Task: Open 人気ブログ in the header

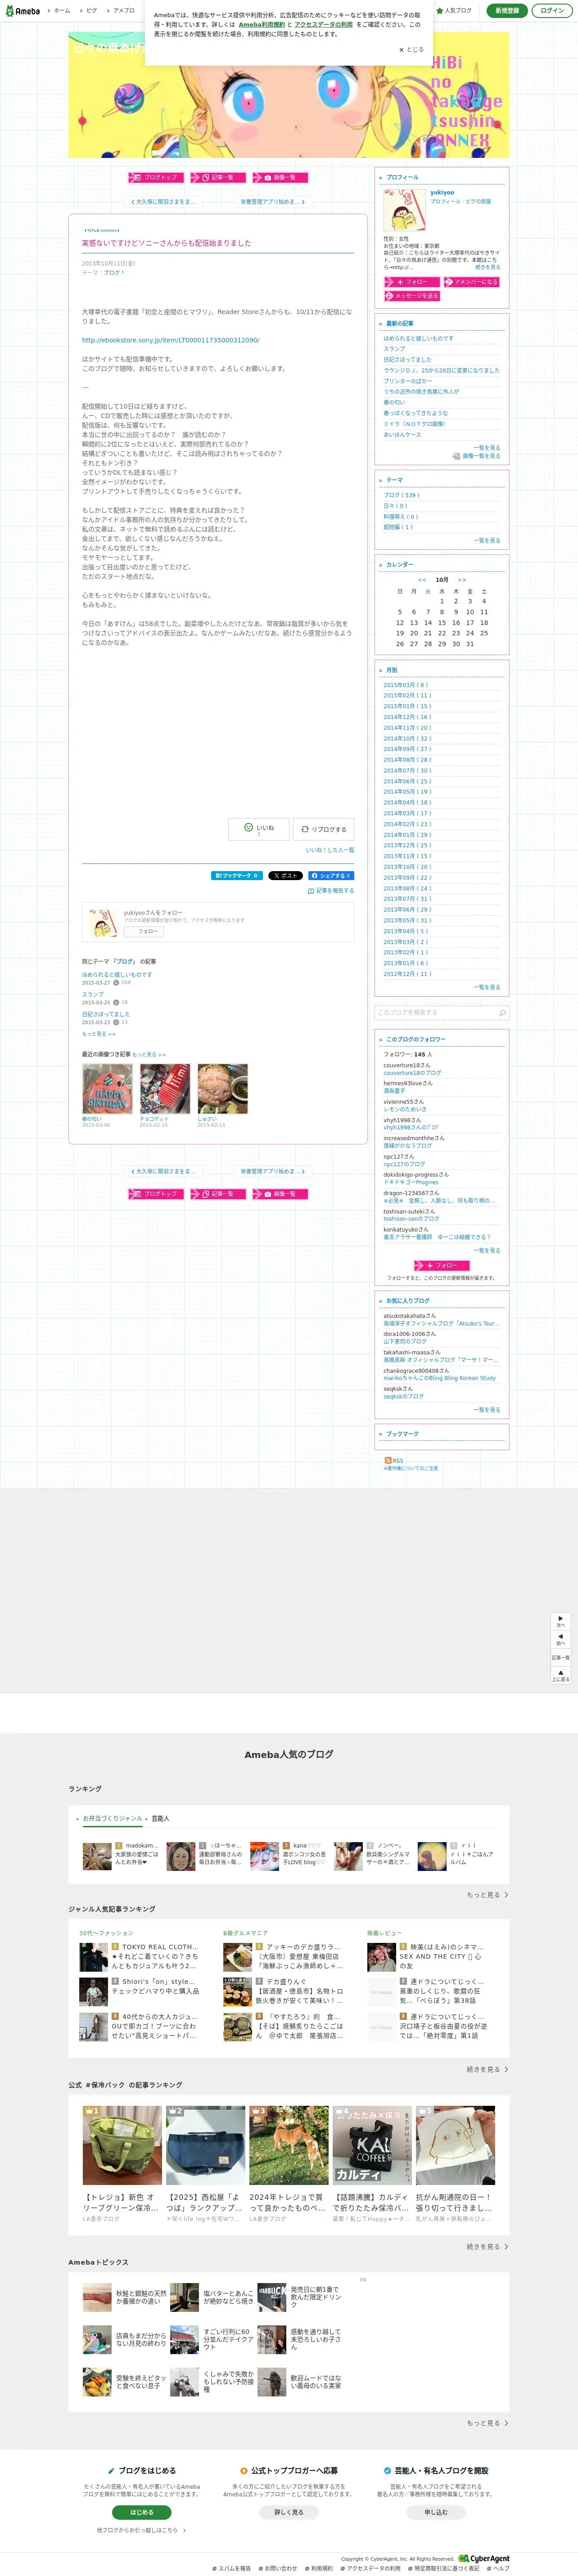Action: pyautogui.click(x=455, y=10)
